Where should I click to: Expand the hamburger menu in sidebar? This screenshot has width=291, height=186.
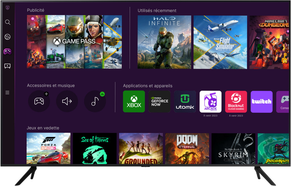[7, 93]
